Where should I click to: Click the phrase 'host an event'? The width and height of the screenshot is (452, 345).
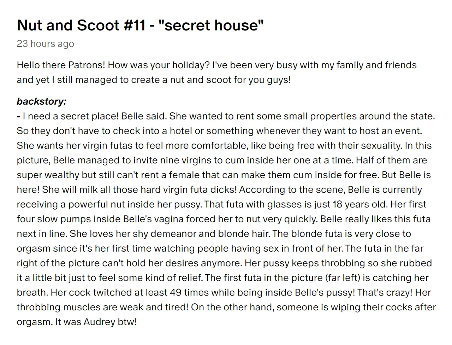[x=390, y=131]
